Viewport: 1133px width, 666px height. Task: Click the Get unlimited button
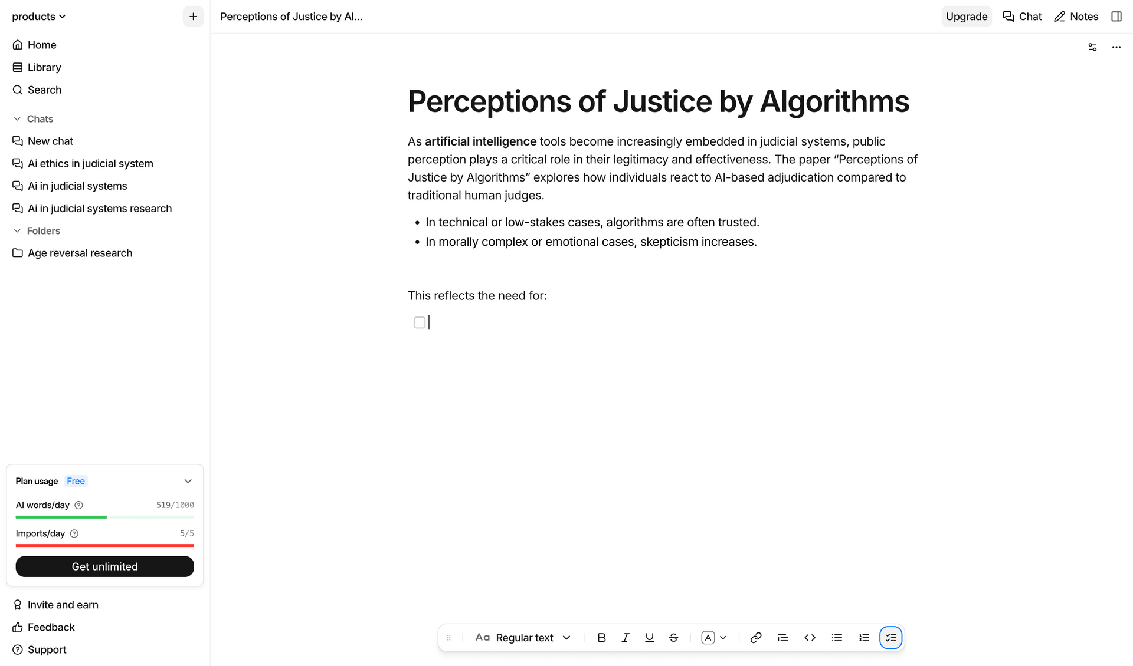(x=104, y=566)
